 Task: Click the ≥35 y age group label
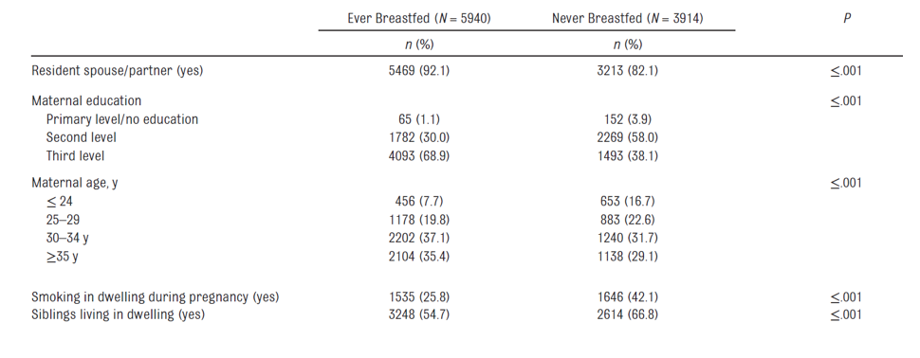[x=62, y=257]
